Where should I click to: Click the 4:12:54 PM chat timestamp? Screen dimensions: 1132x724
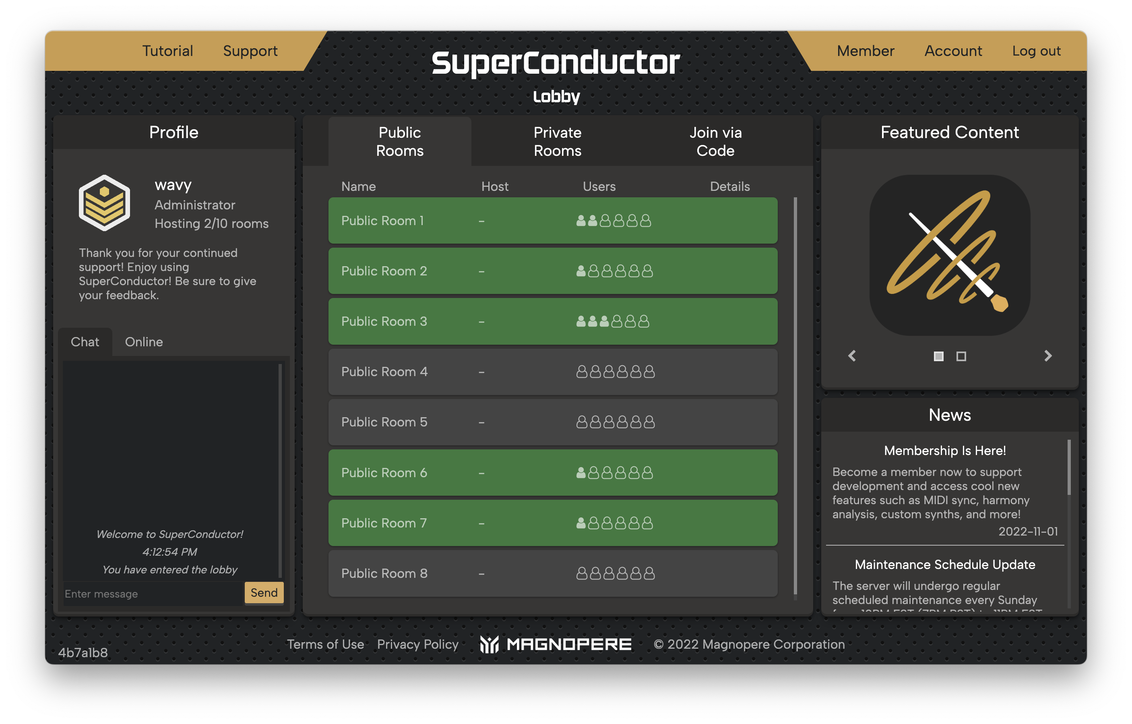click(170, 552)
